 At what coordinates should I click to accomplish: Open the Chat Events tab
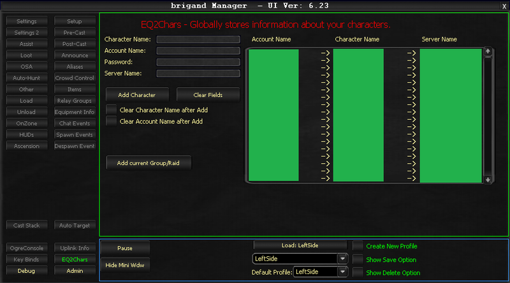75,123
